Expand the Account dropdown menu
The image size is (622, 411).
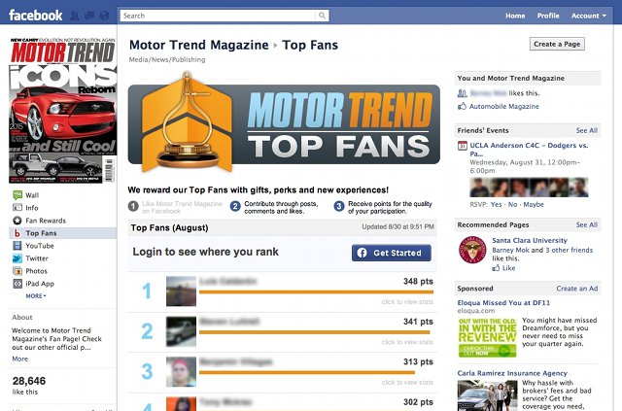tap(589, 16)
